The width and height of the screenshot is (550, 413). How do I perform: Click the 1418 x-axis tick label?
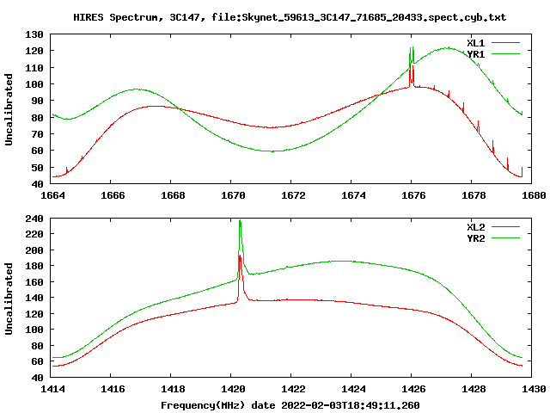pyautogui.click(x=173, y=389)
